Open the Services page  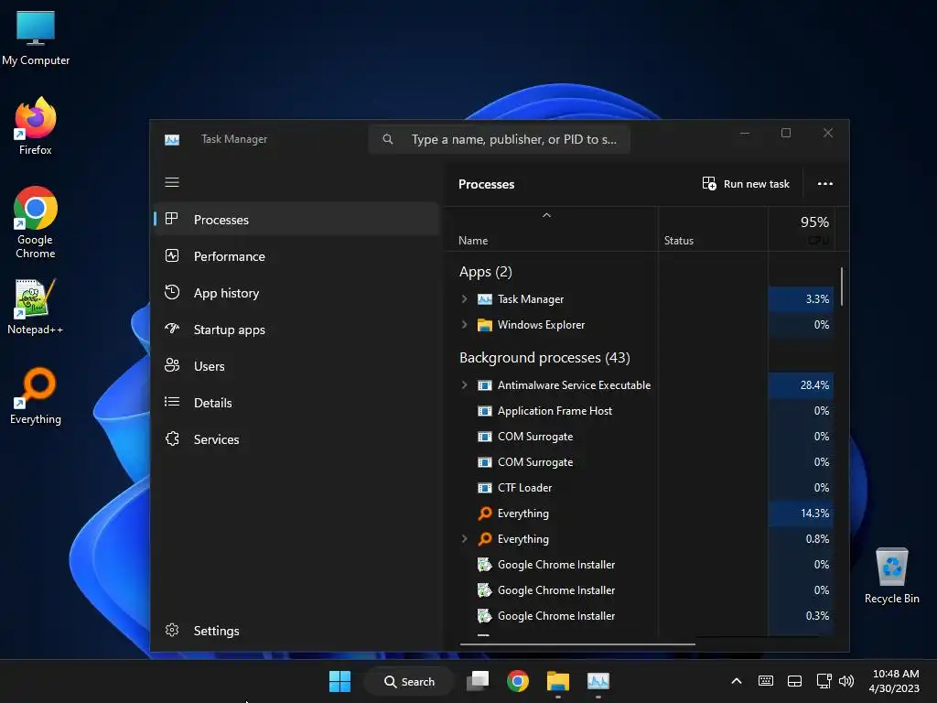296,438
